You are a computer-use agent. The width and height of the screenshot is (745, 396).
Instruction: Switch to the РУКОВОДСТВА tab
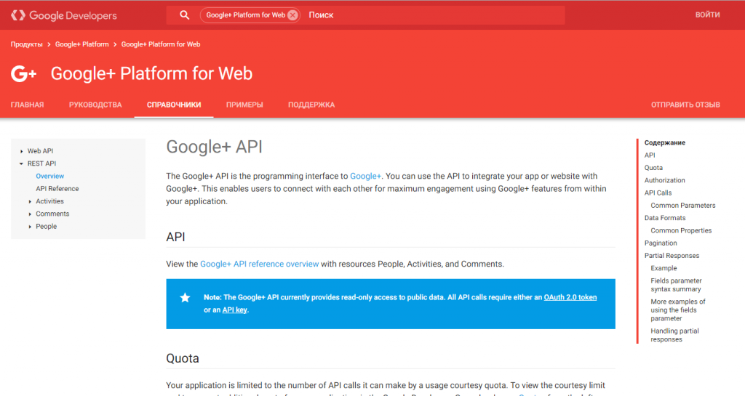pos(95,105)
